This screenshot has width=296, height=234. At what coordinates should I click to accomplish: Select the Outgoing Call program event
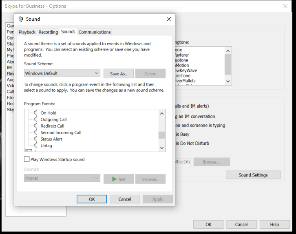point(53,119)
